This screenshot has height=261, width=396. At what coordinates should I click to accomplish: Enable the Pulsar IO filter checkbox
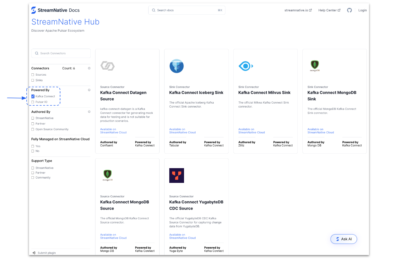click(33, 102)
